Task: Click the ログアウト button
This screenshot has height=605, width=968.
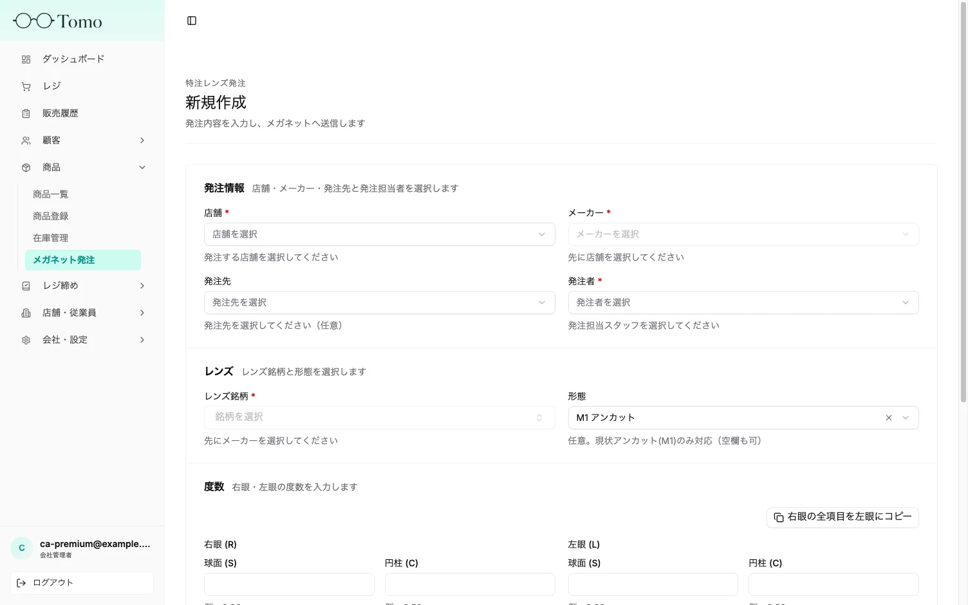Action: click(82, 583)
